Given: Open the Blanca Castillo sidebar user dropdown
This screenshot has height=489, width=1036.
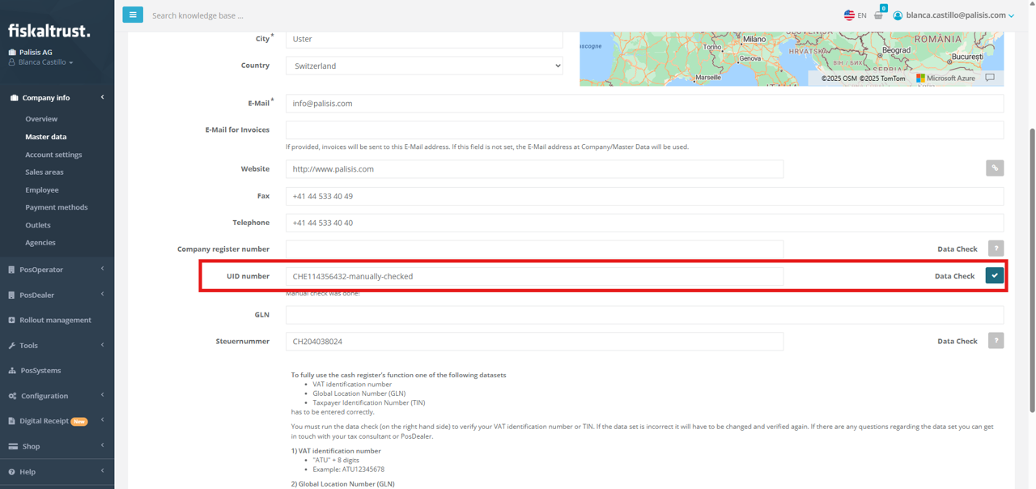Looking at the screenshot, I should pyautogui.click(x=41, y=62).
